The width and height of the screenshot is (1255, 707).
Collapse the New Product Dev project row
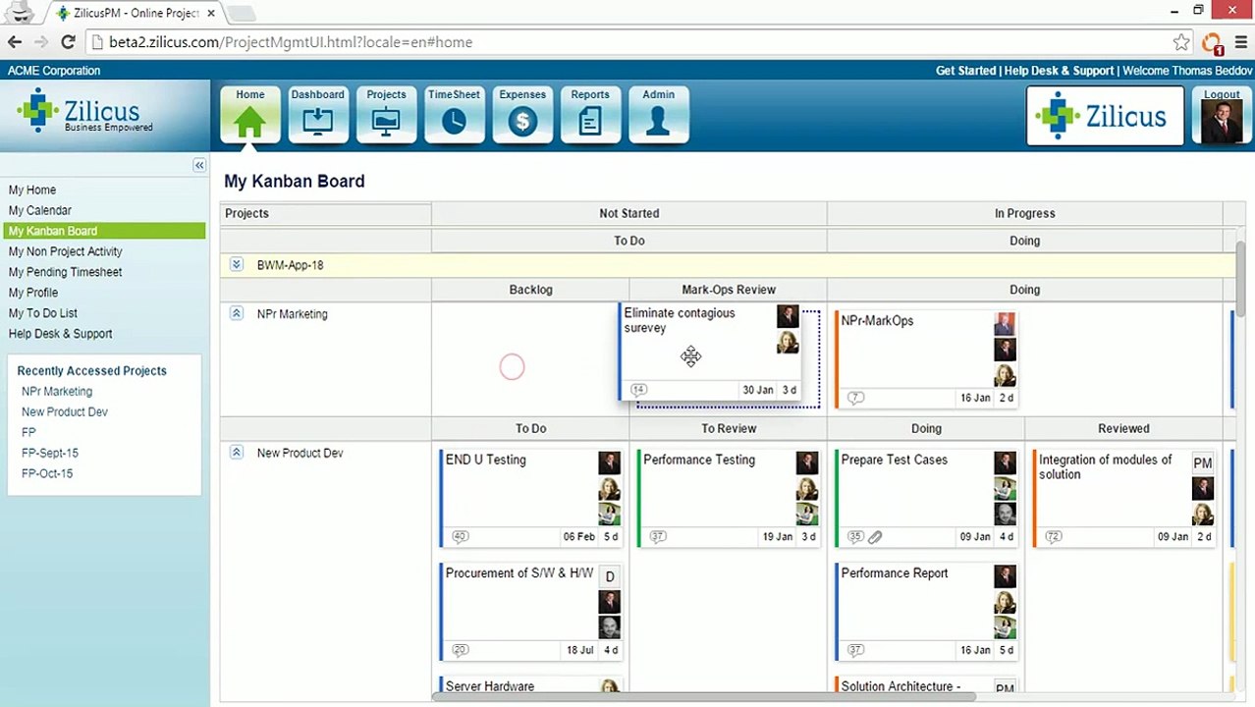(237, 453)
